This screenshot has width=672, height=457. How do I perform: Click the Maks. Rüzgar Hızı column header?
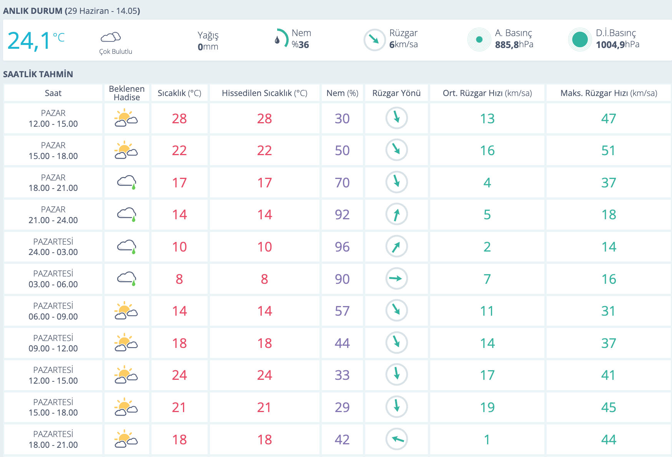[x=609, y=93]
